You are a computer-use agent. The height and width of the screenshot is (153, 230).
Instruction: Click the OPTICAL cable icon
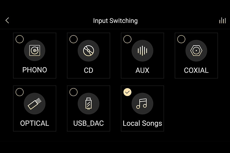coord(34,104)
